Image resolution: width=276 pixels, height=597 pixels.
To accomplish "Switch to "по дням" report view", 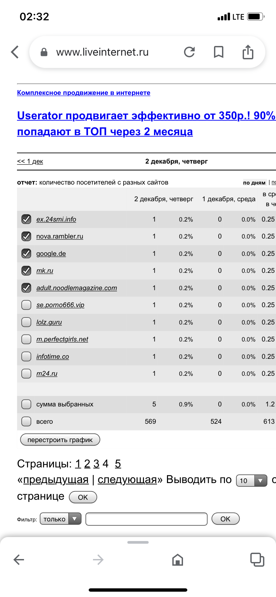I will 254,183.
